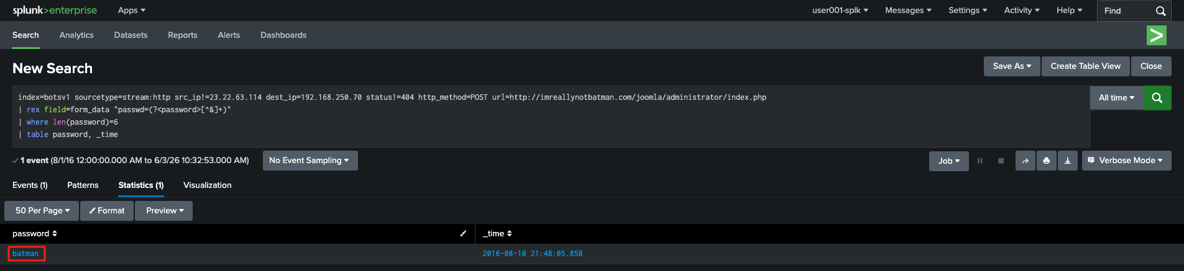Open 50 Per Page dropdown

point(42,211)
